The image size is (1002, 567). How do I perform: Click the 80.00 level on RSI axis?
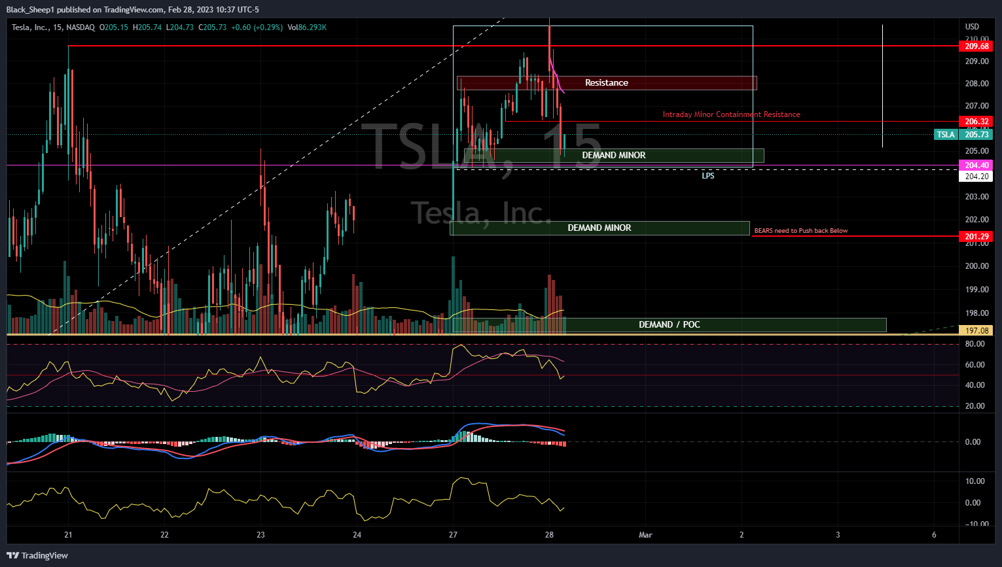pyautogui.click(x=975, y=344)
